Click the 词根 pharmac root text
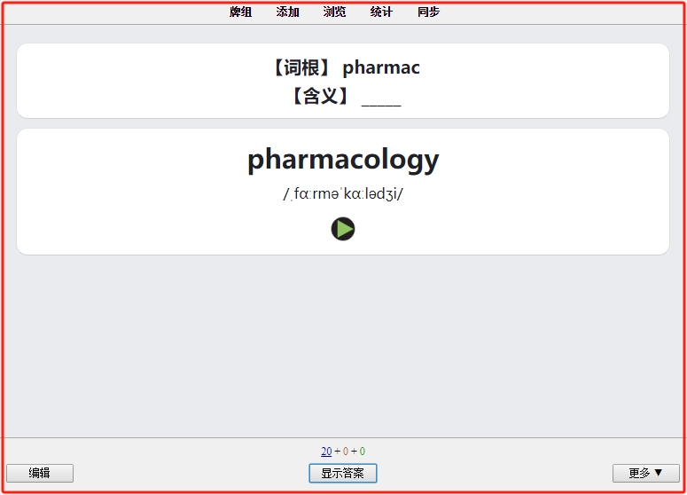The image size is (687, 495). [345, 67]
